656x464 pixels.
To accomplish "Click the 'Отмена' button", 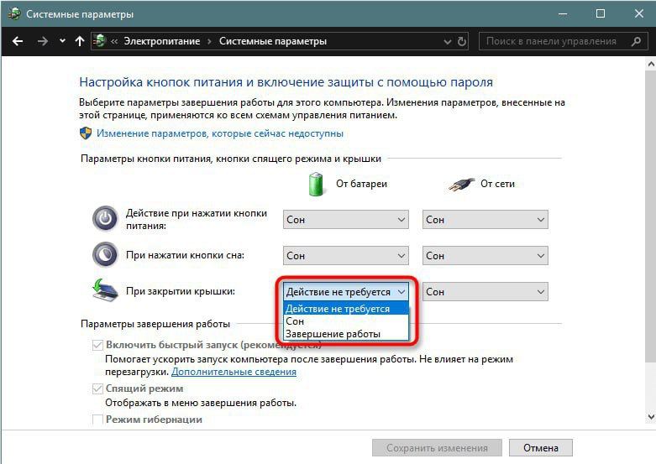I will click(540, 448).
